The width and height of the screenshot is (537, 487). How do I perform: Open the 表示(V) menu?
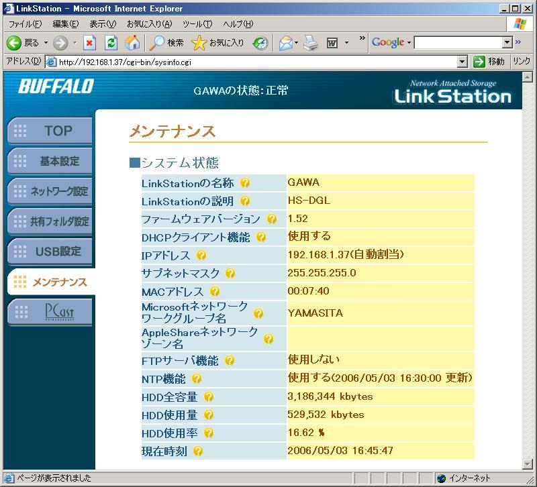103,24
